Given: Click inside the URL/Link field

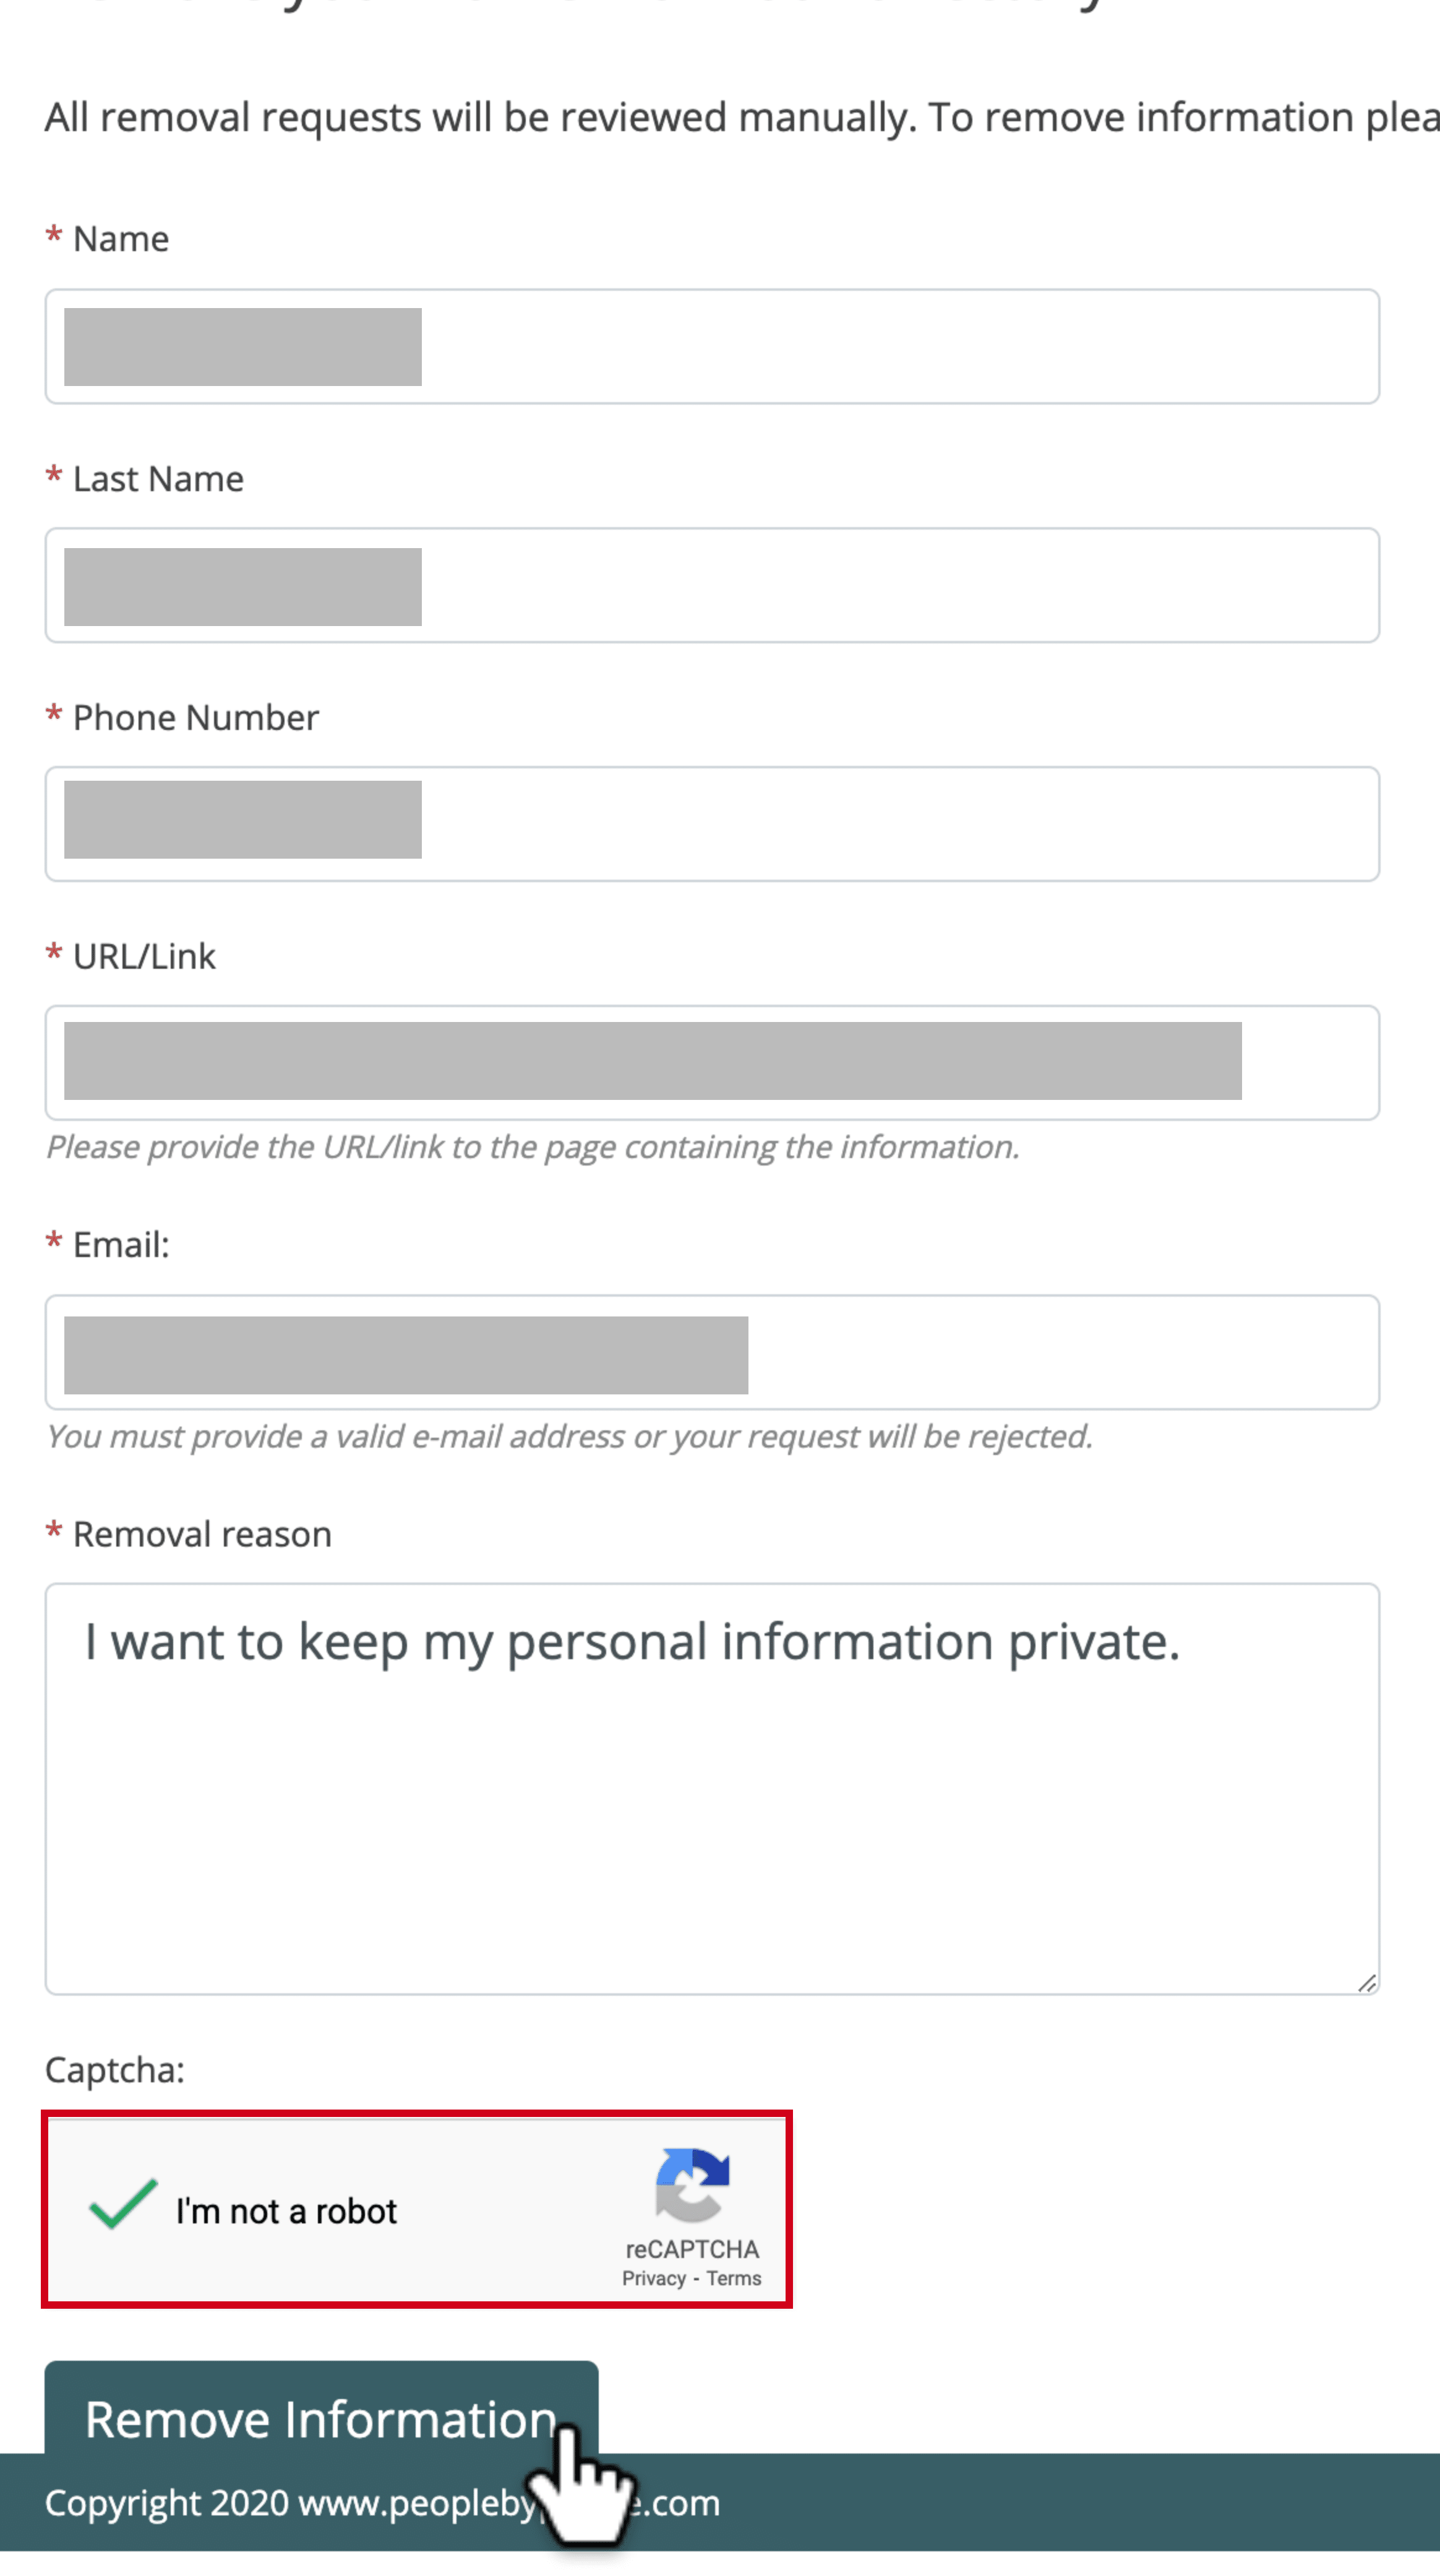Looking at the screenshot, I should (x=712, y=1062).
